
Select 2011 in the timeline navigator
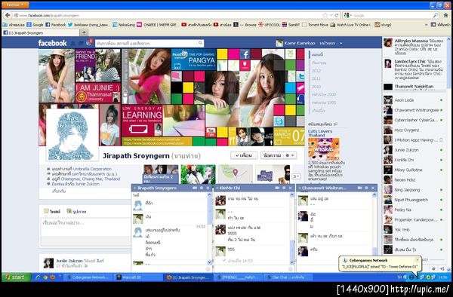[316, 78]
